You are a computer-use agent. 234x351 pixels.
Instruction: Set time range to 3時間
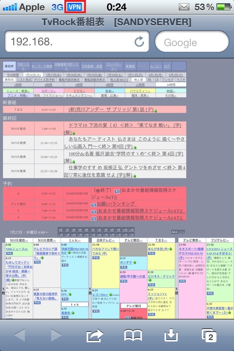click(x=18, y=85)
